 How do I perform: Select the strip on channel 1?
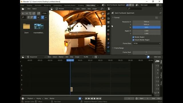(x=71, y=89)
